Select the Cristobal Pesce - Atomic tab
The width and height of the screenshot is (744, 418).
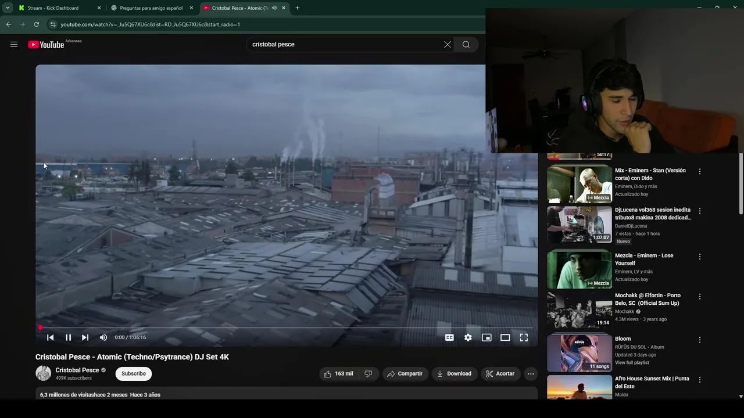click(x=239, y=8)
